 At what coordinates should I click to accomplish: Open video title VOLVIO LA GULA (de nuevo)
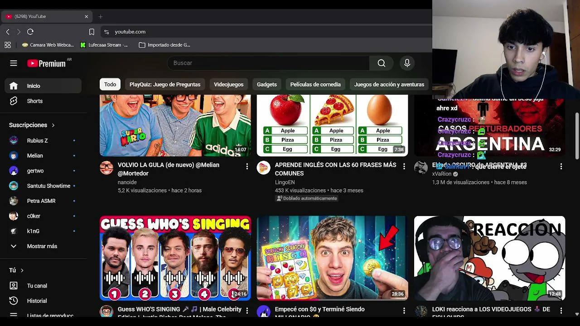(169, 169)
